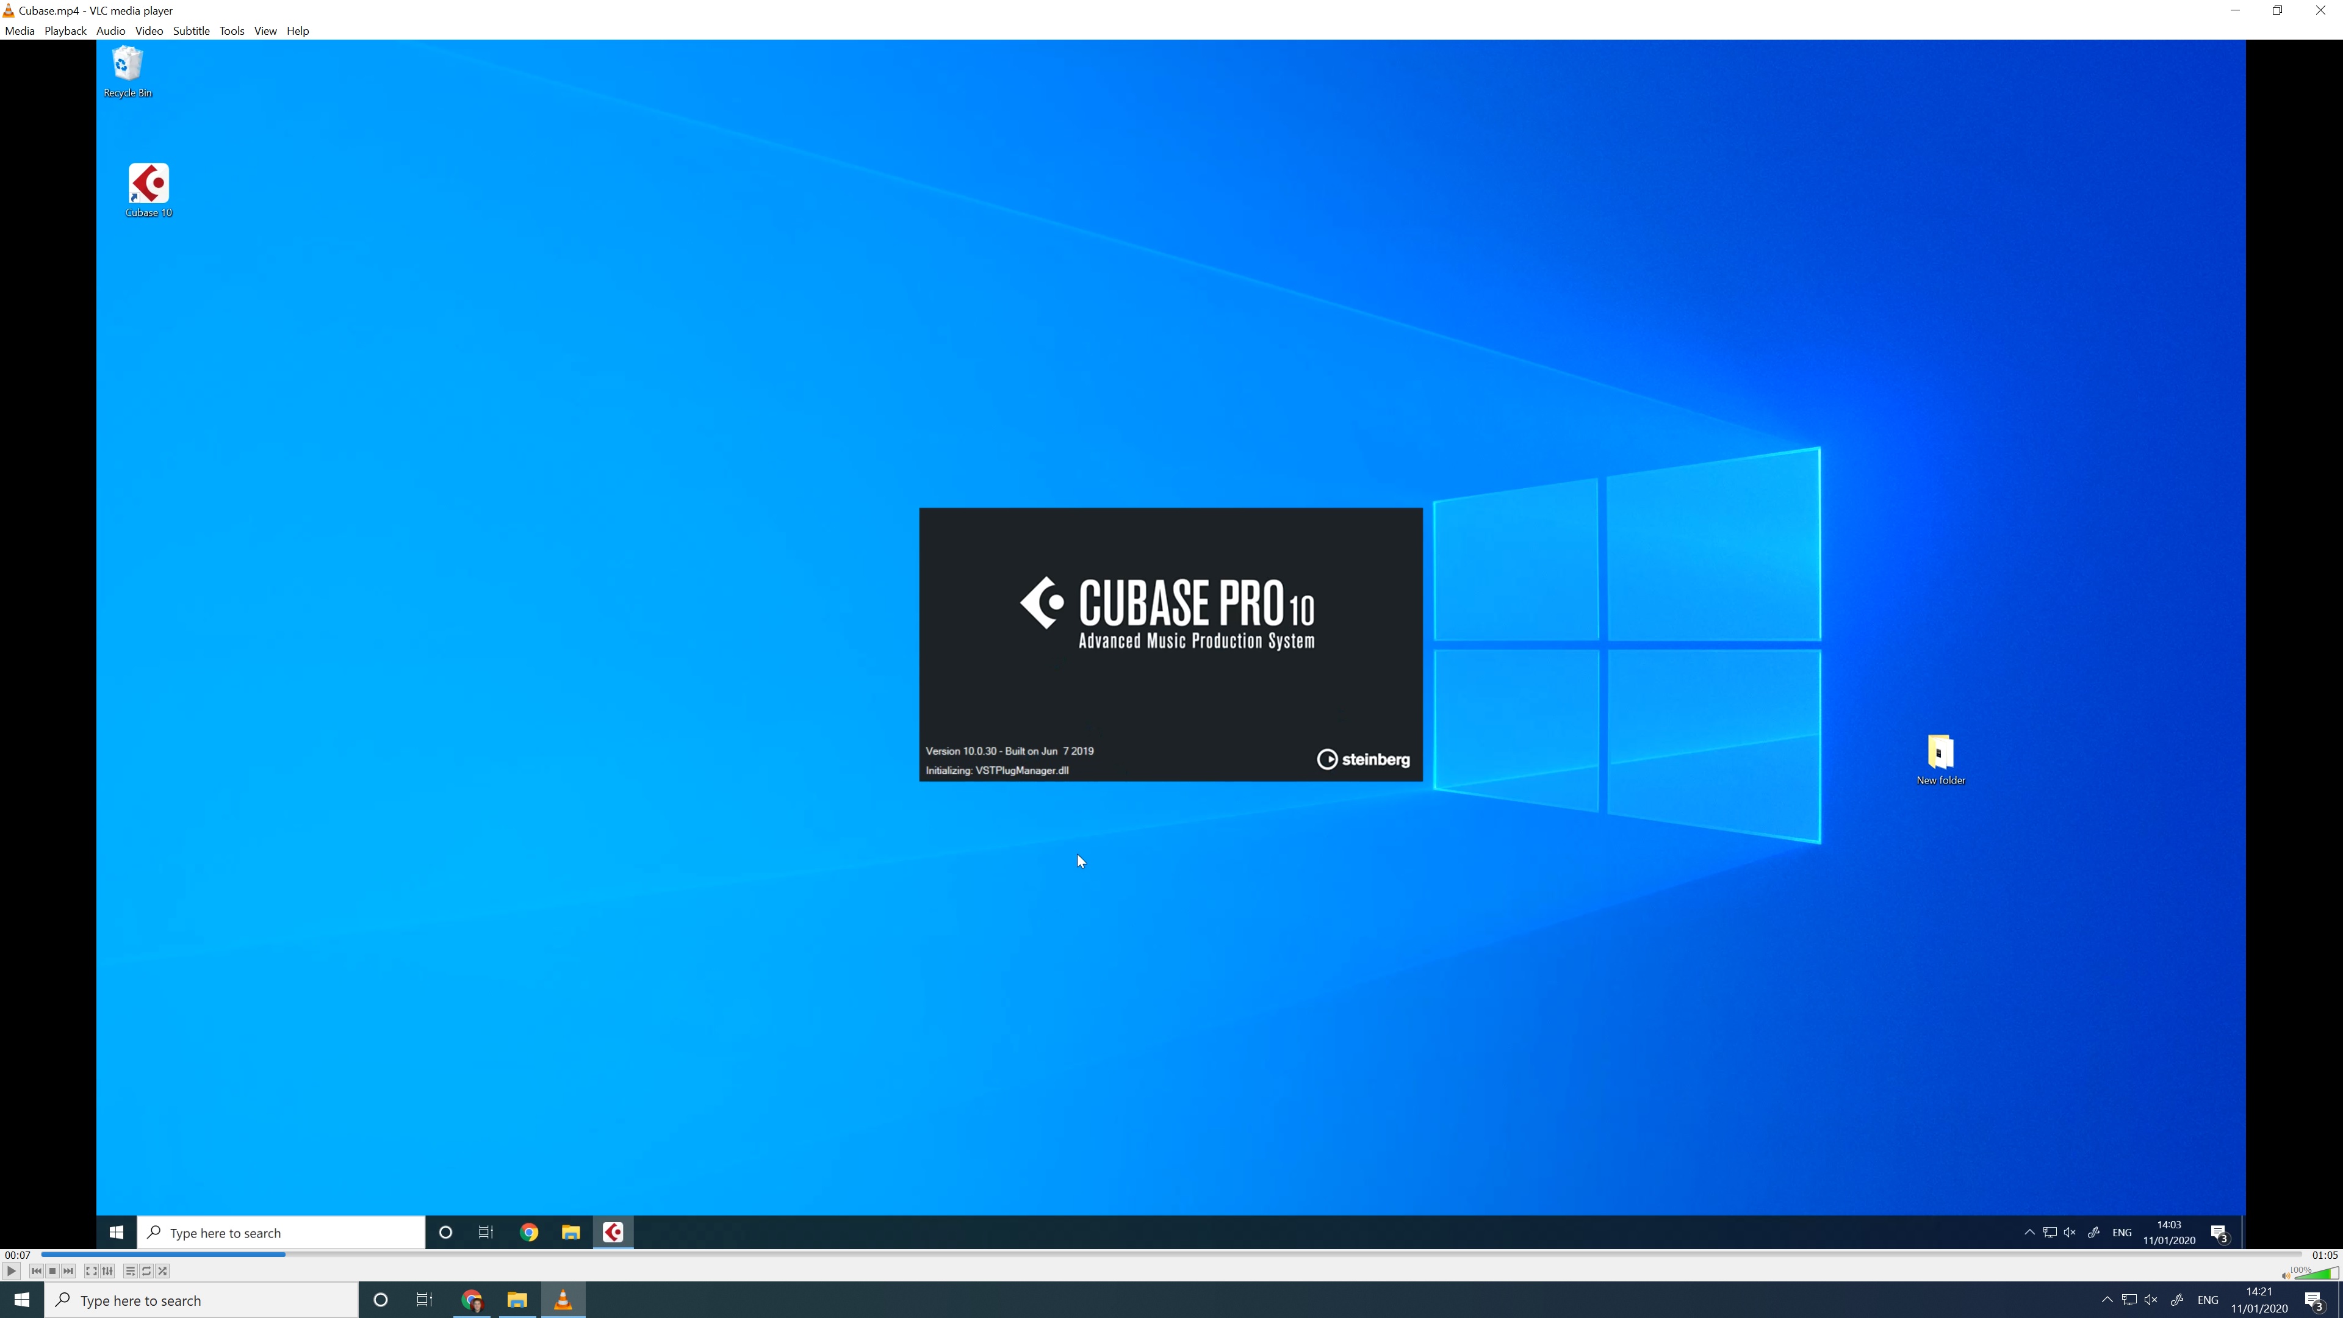The height and width of the screenshot is (1318, 2343).
Task: Click ENG language in the recorded video taskbar
Action: pos(2122,1233)
